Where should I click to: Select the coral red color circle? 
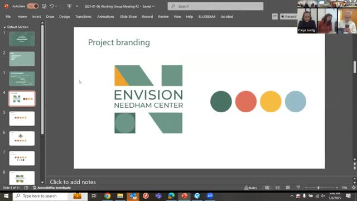pyautogui.click(x=246, y=102)
